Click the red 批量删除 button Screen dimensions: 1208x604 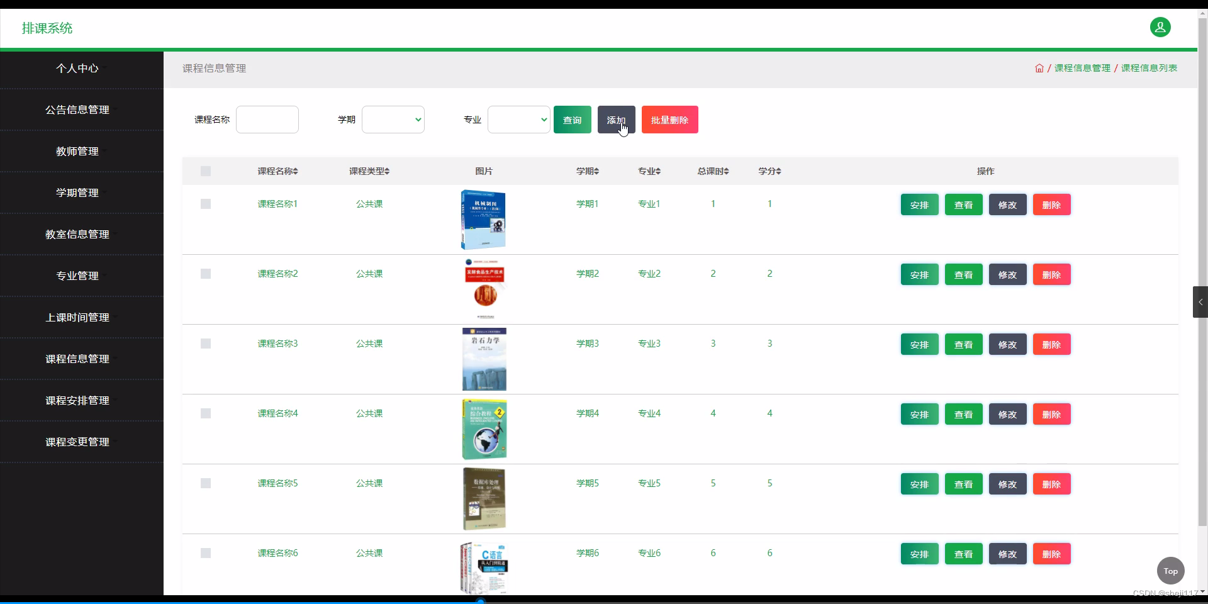(670, 120)
